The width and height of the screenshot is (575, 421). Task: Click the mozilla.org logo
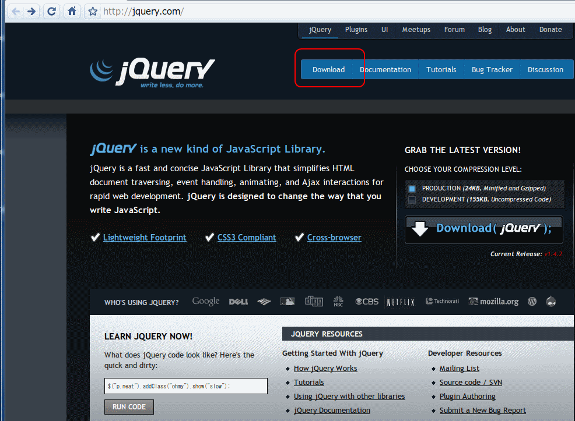(x=493, y=301)
